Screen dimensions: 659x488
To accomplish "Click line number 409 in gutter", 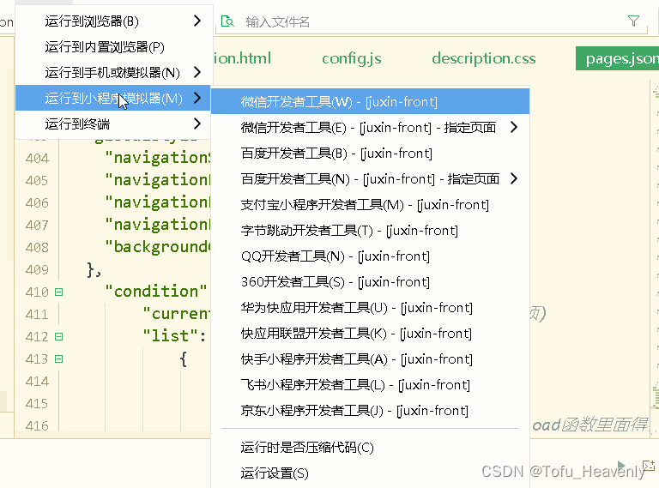I will click(x=37, y=269).
